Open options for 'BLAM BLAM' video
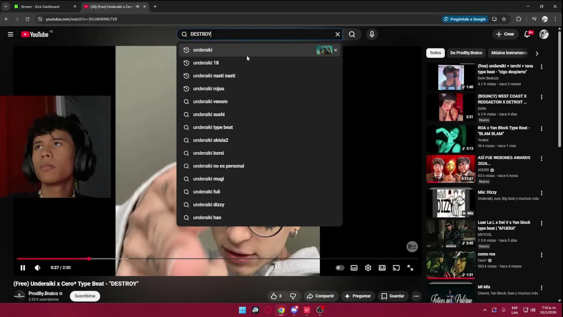Viewport: 563px width, 317px height. pos(541,129)
